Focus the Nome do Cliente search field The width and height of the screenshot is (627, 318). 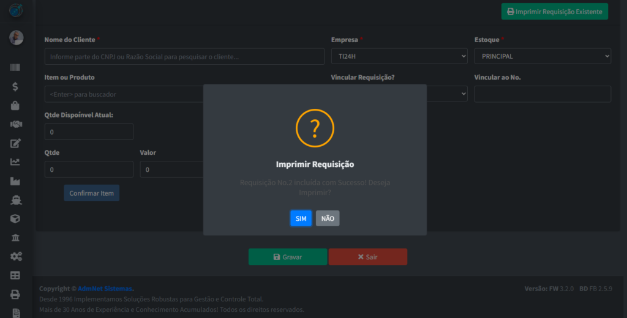coord(184,57)
